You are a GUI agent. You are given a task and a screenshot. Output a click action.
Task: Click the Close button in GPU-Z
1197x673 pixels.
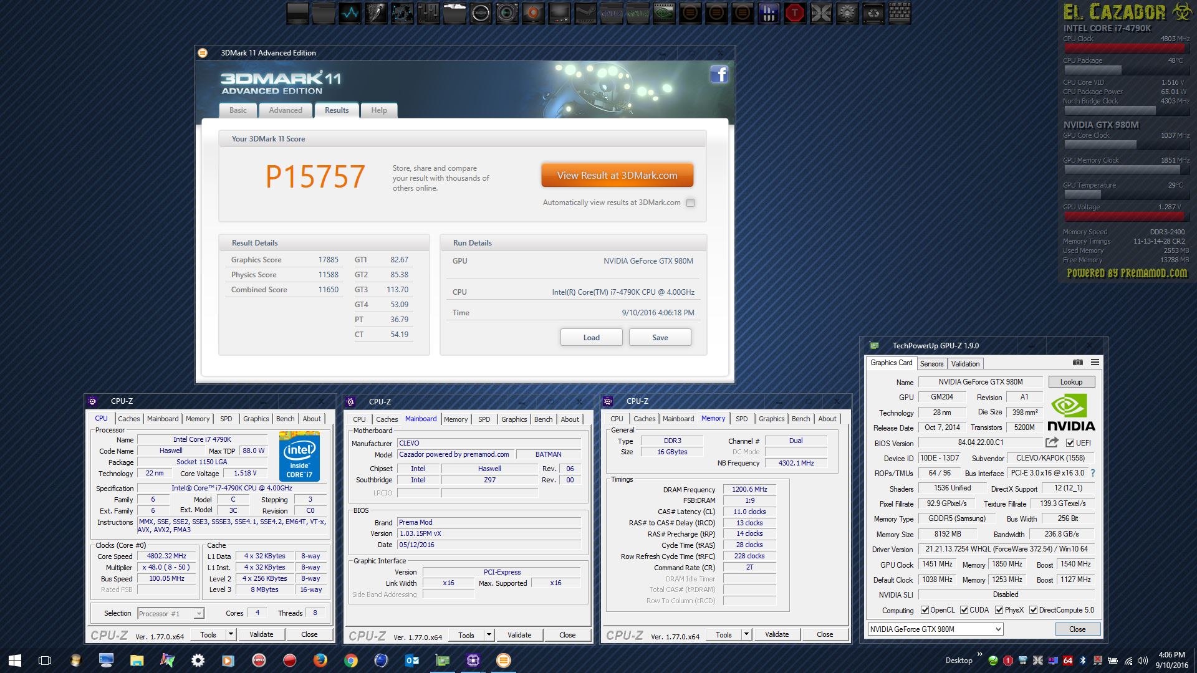pyautogui.click(x=1077, y=629)
